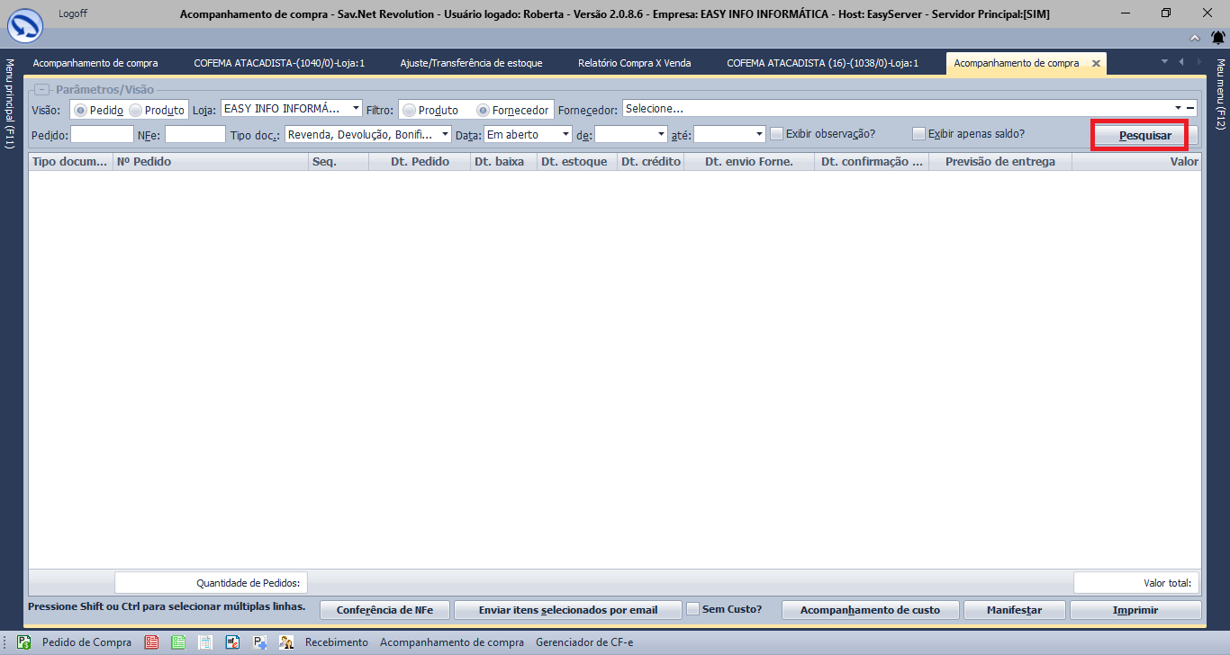
Task: Select the Produto radio button under Visão
Action: pyautogui.click(x=136, y=110)
